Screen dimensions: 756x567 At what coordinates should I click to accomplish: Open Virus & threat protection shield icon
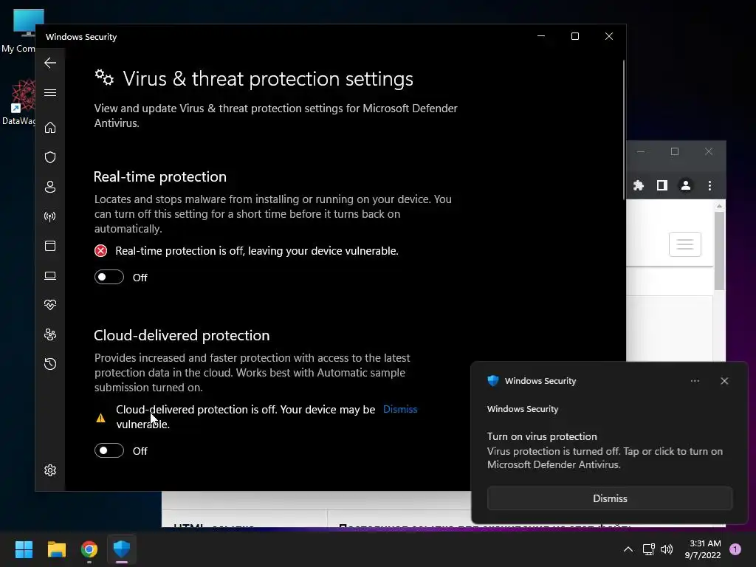50,157
